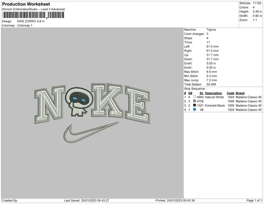The width and height of the screenshot is (264, 204).
Task: Select the Down value '31.7 mm'
Action: click(213, 59)
